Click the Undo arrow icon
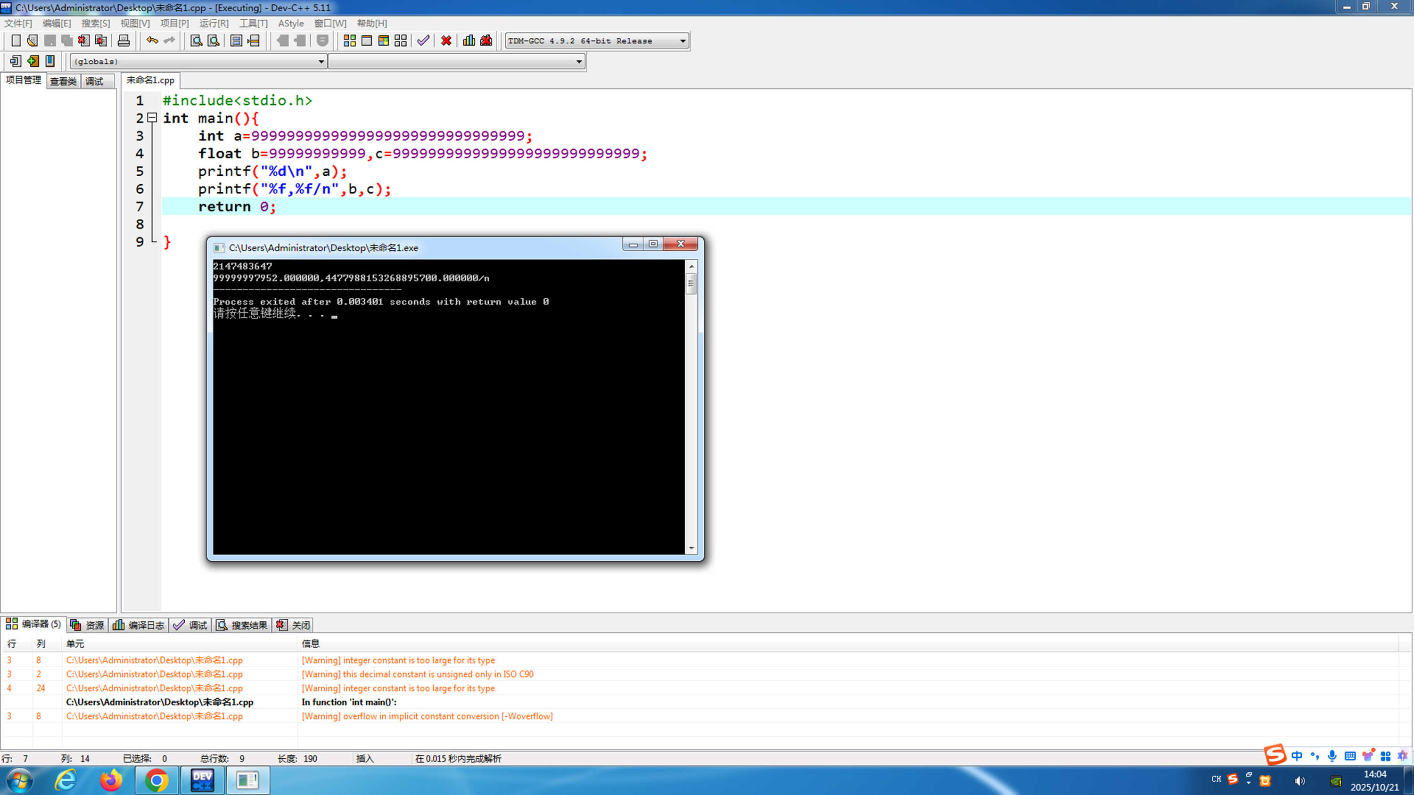The height and width of the screenshot is (795, 1414). tap(152, 41)
